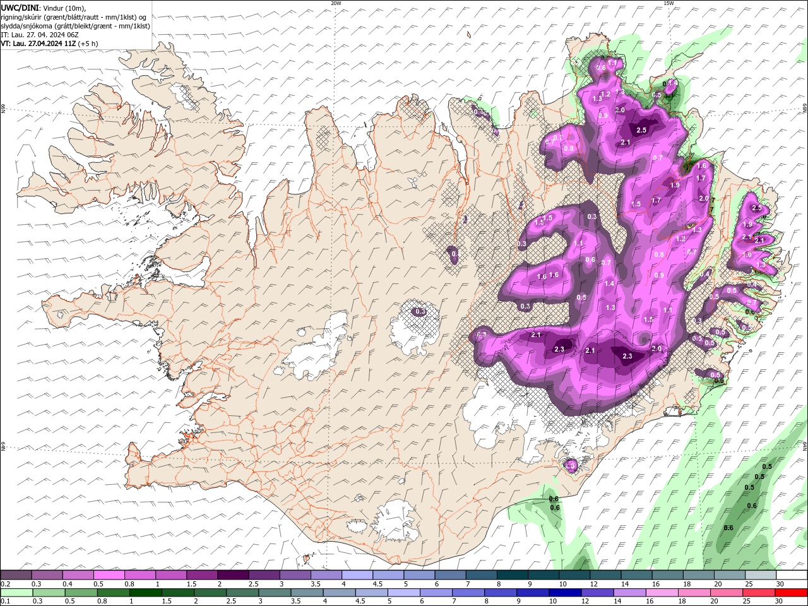808x606 pixels.
Task: Click the '(+5 h)' forecast offset text
Action: [x=89, y=44]
